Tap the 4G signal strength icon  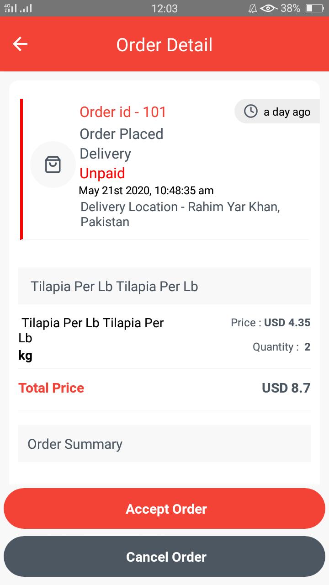point(11,8)
